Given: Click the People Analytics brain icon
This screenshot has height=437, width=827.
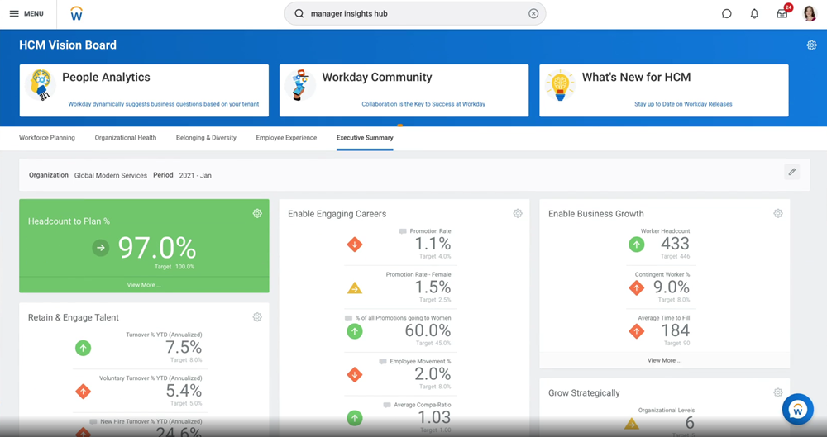Looking at the screenshot, I should point(41,85).
